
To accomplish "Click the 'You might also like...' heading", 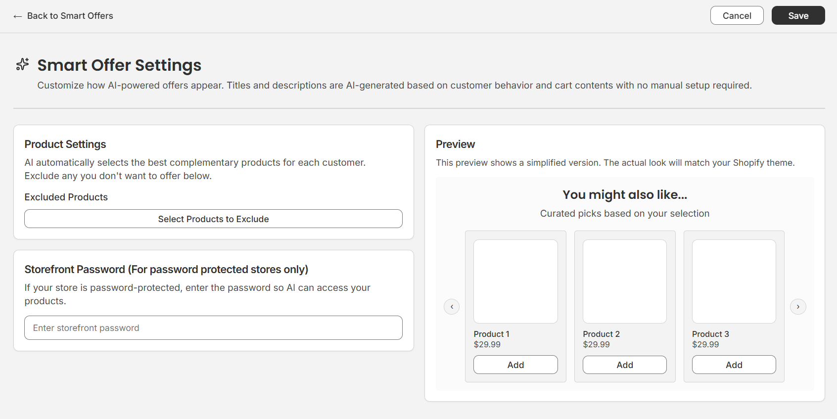I will (625, 195).
